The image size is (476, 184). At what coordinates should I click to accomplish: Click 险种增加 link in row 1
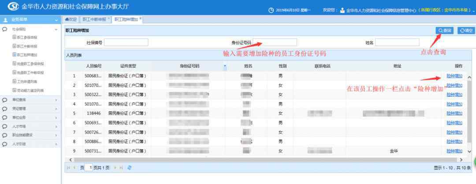[454, 76]
